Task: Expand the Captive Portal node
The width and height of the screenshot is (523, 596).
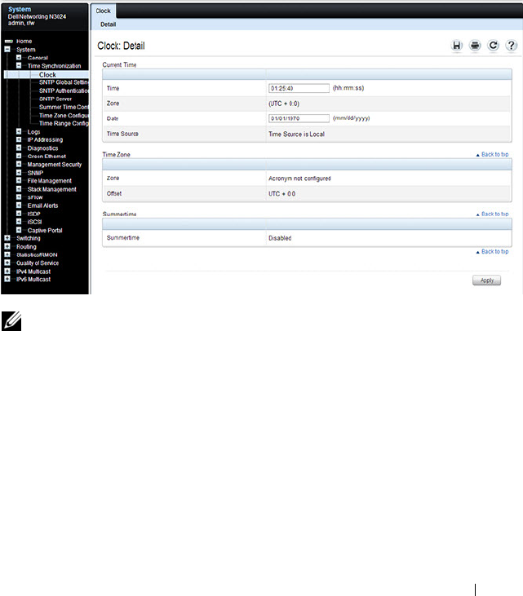Action: click(x=19, y=230)
